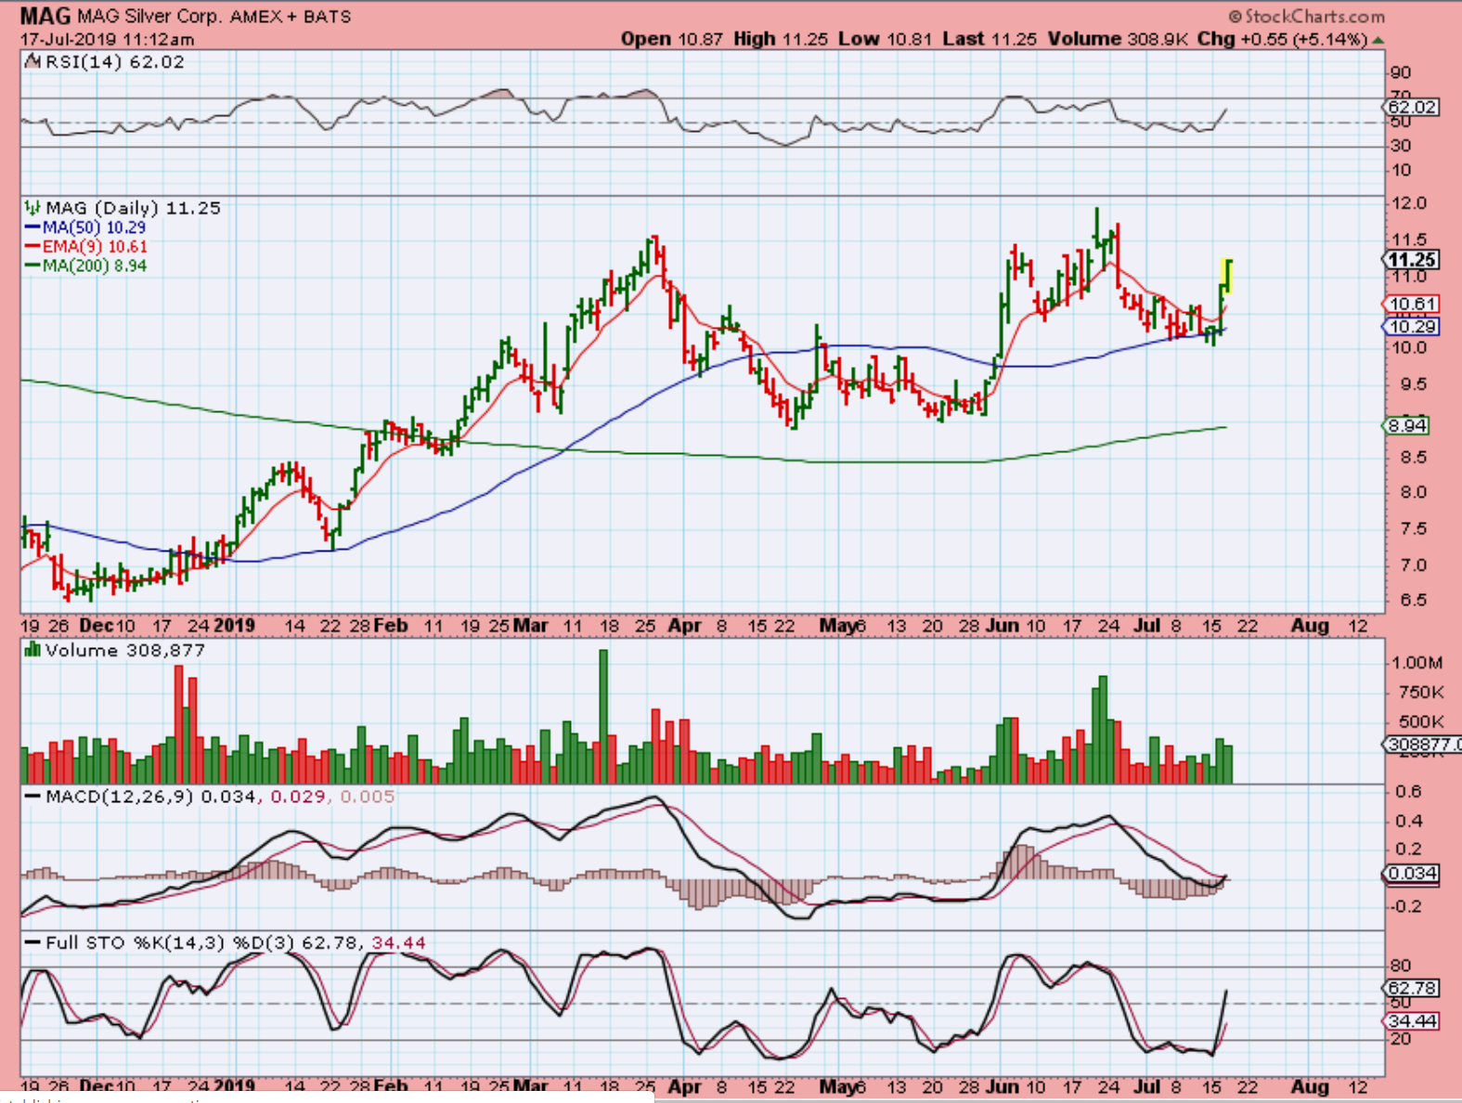Click the 1.00M volume axis label
Screen dimensions: 1462x1103
pyautogui.click(x=1417, y=662)
